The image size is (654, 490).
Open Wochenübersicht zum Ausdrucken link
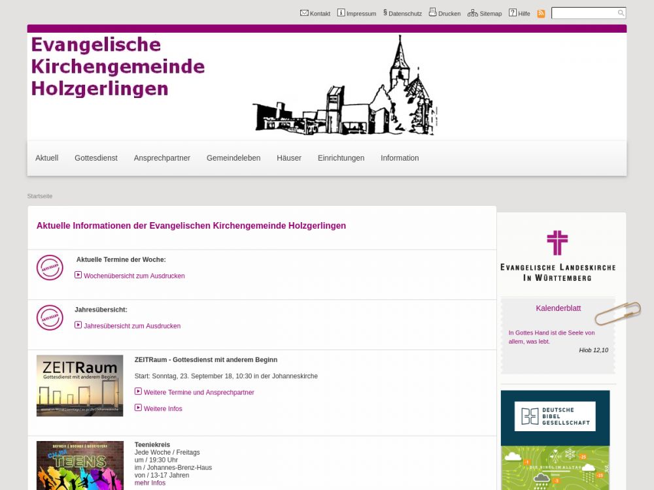[x=134, y=276]
